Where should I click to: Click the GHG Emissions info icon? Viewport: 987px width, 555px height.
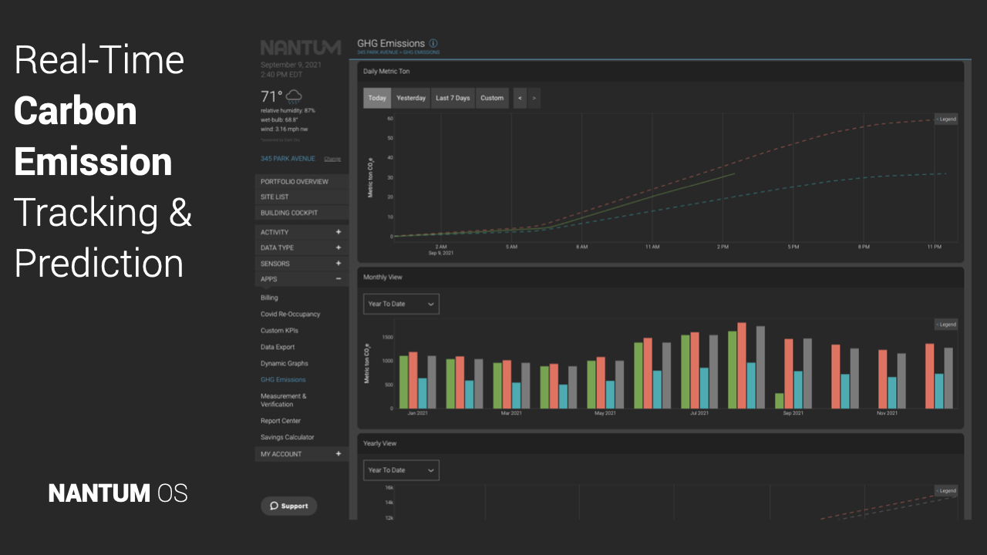coord(433,43)
